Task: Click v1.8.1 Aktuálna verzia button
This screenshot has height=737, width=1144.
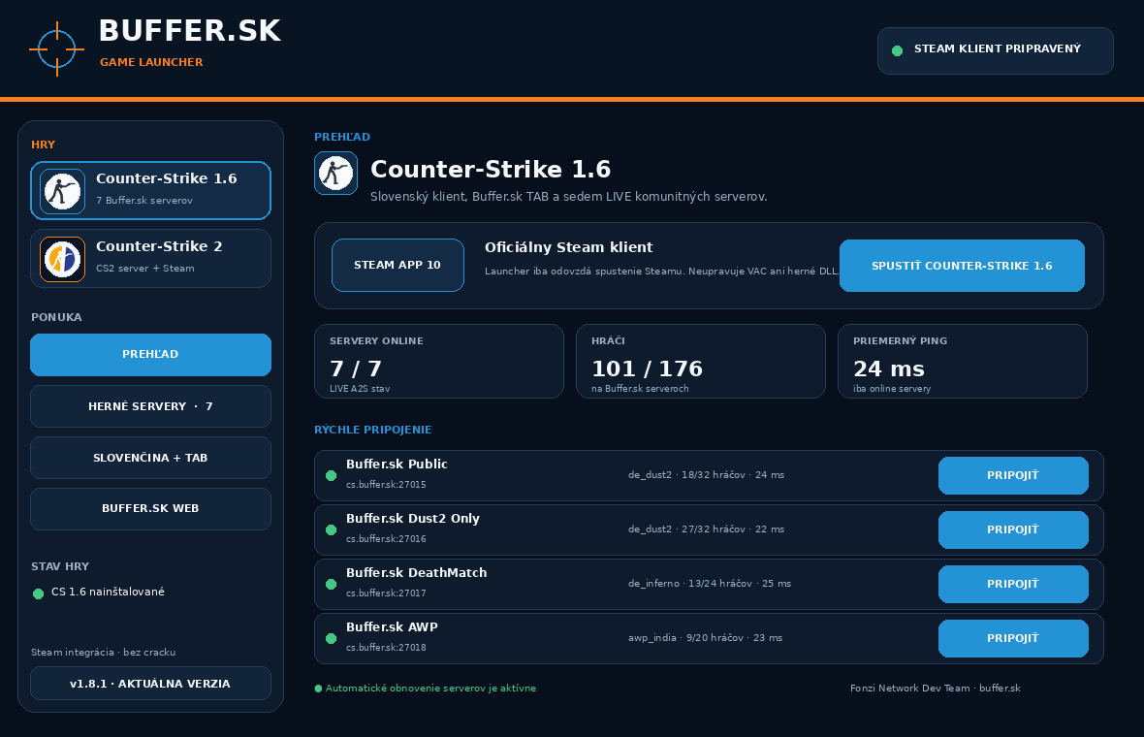Action: [x=150, y=684]
